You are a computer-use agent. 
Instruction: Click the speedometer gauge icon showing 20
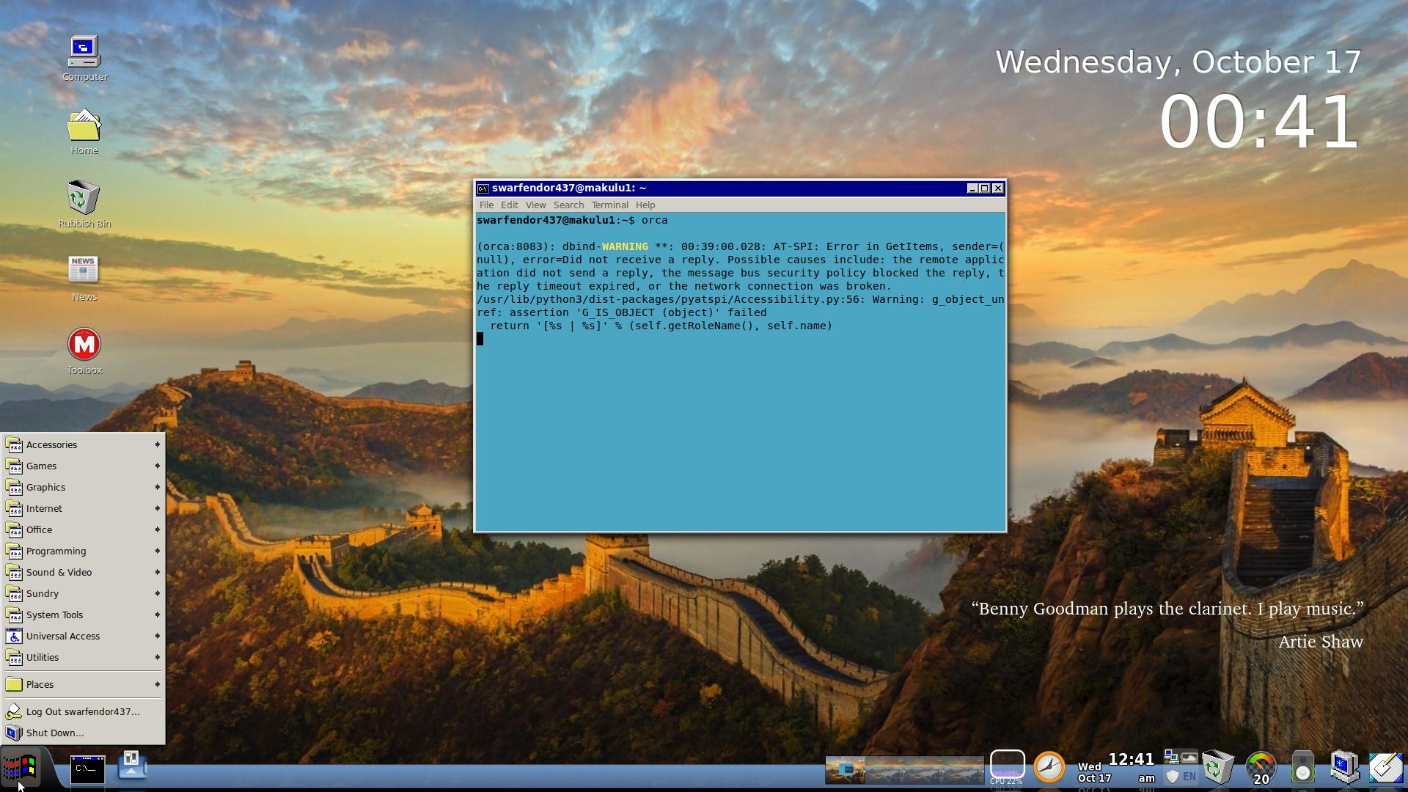coord(1261,767)
